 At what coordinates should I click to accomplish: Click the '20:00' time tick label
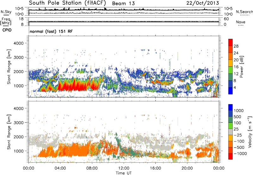(x=187, y=168)
